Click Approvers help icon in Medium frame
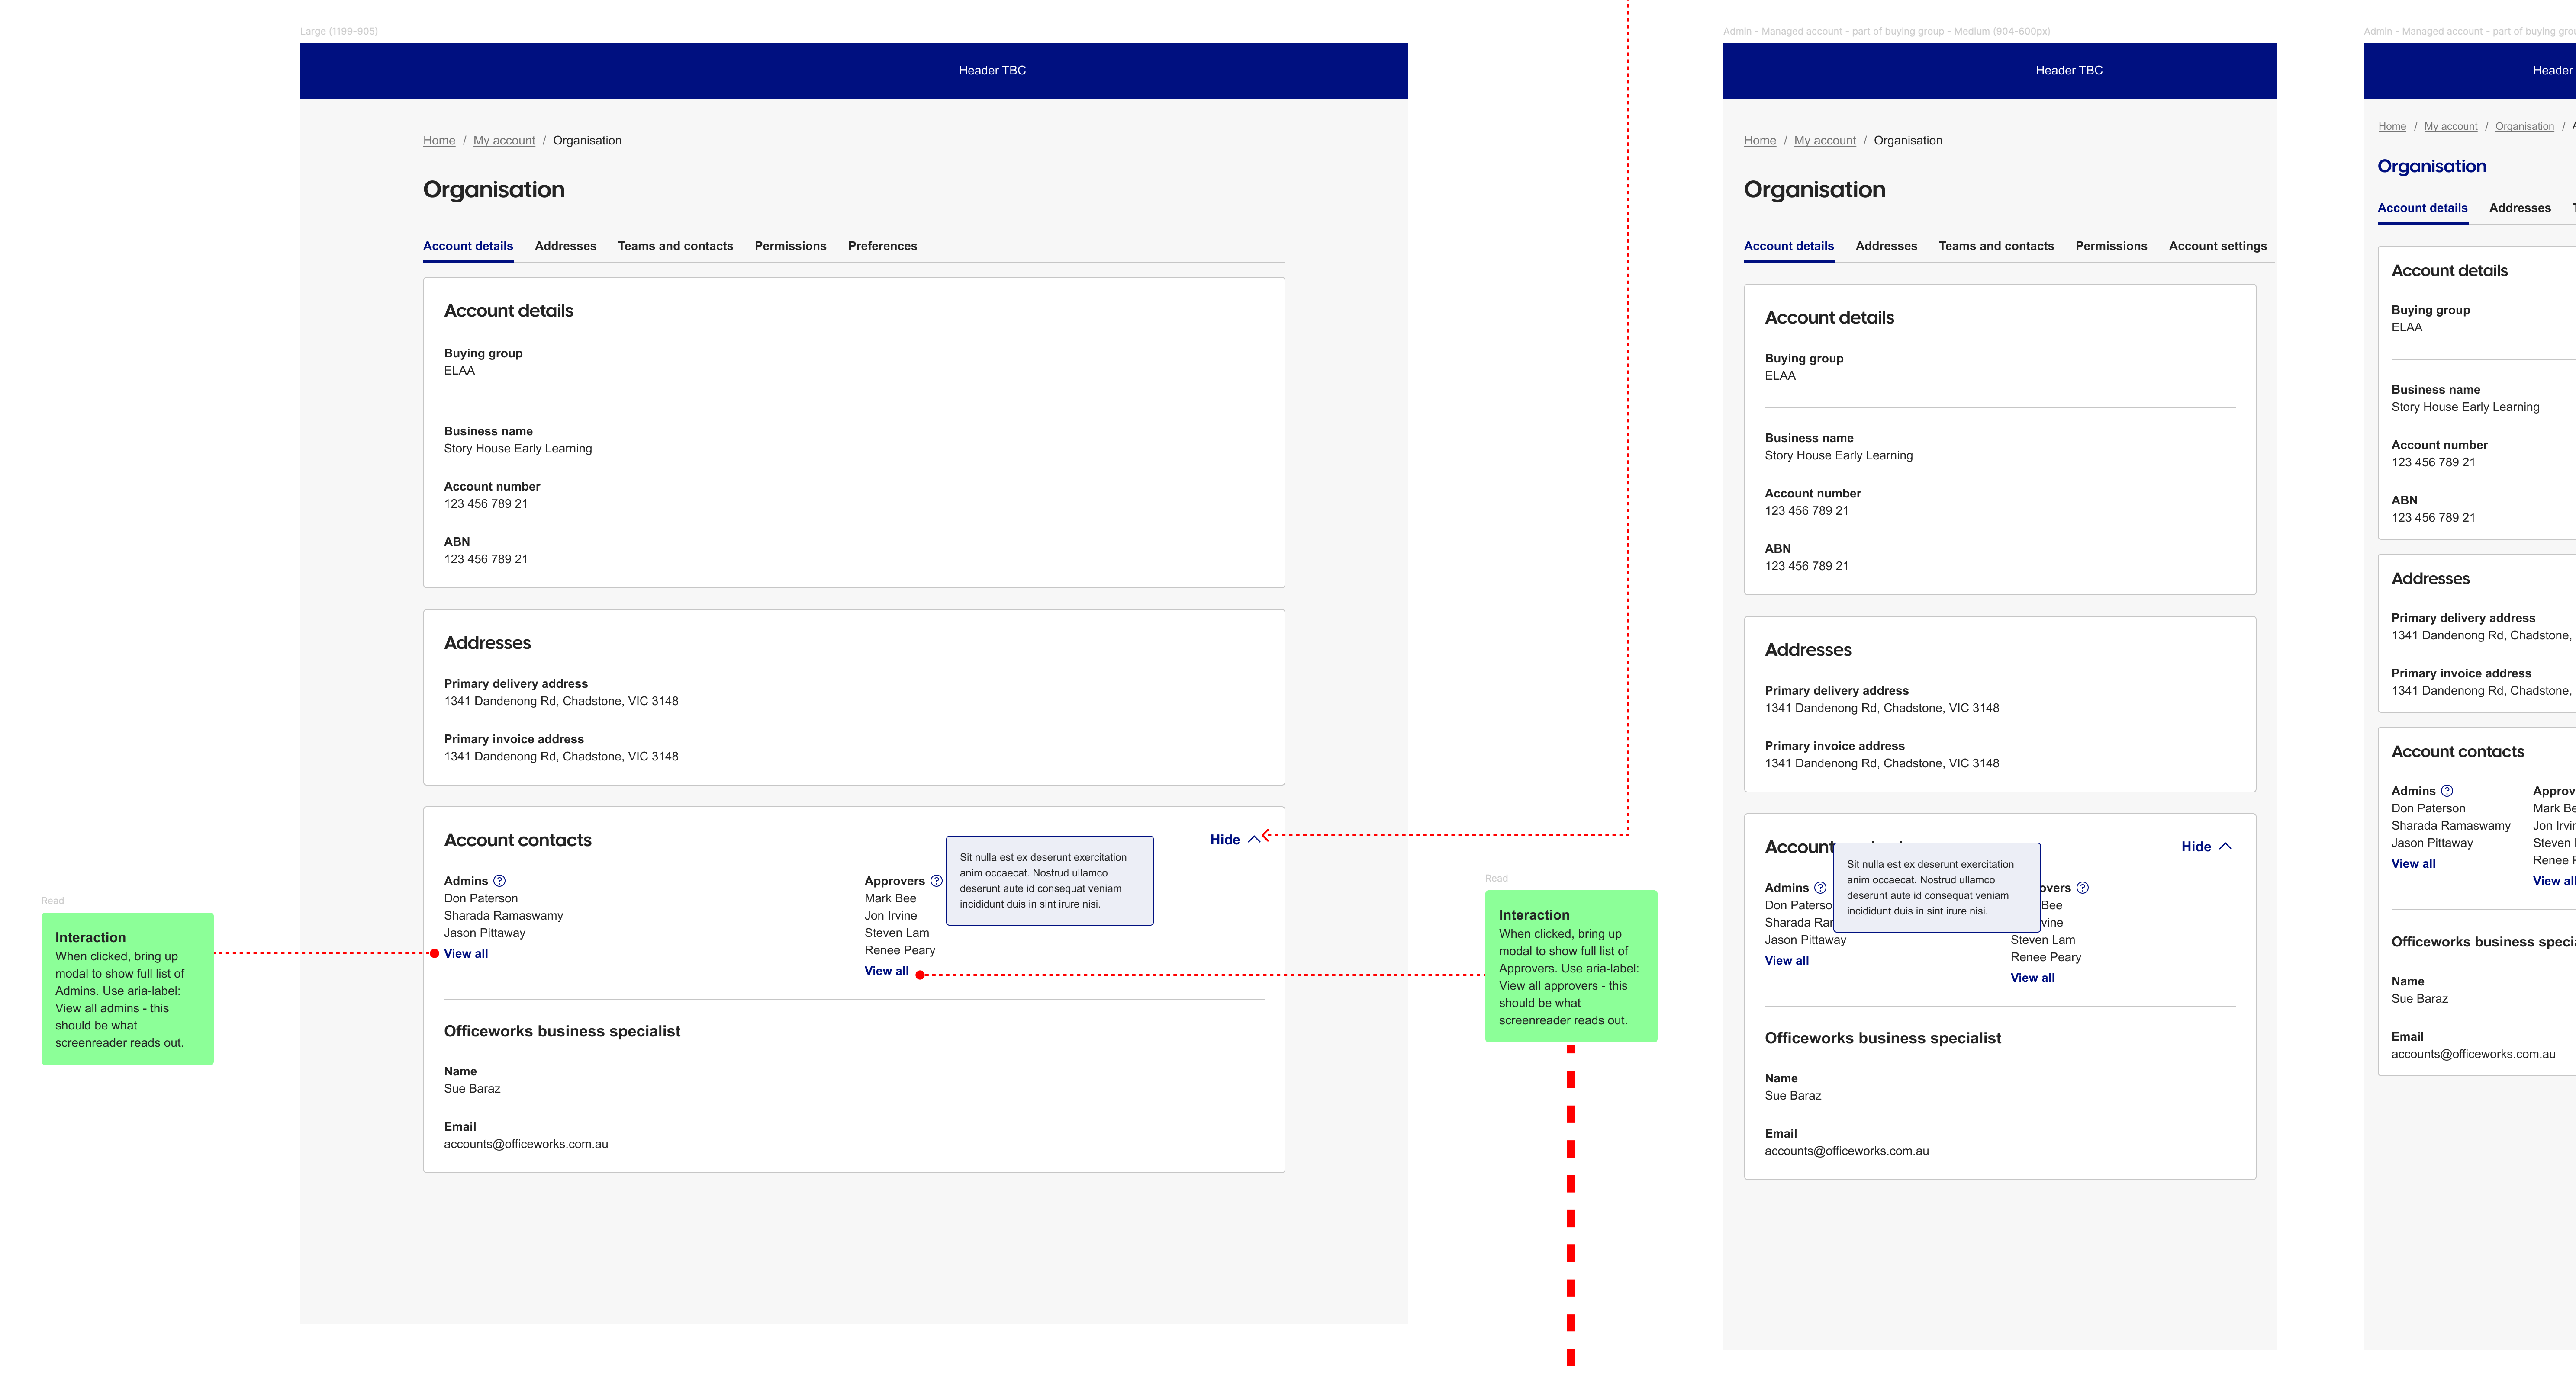The width and height of the screenshot is (2576, 1379). [2082, 887]
